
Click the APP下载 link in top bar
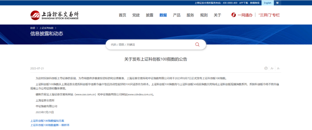point(244,3)
